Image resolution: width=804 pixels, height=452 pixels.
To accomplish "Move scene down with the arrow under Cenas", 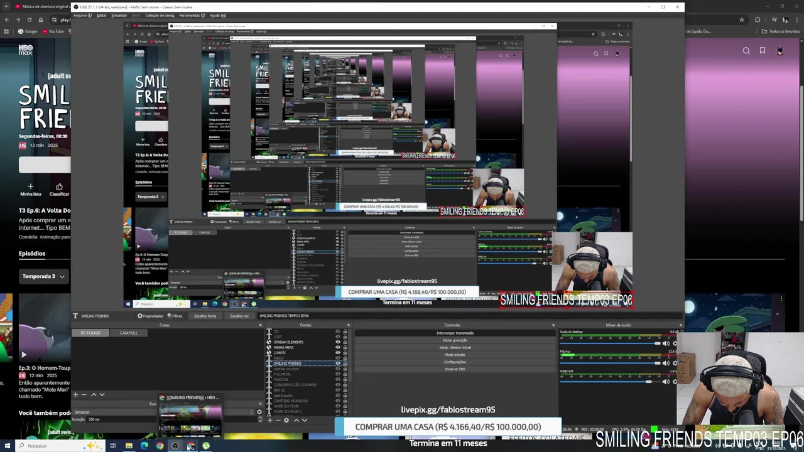I will tap(102, 395).
